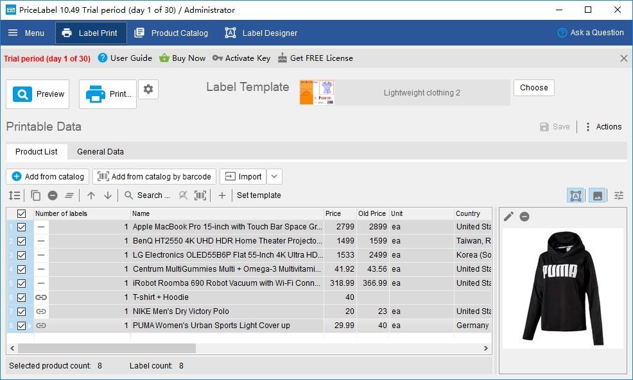The width and height of the screenshot is (633, 380).
Task: Click the Search ... field
Action: click(148, 195)
